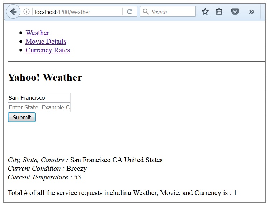Save the page with the Pocket icon
Viewport: 269px width, 205px height.
pyautogui.click(x=235, y=12)
